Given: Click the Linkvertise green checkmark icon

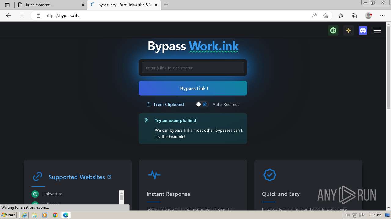Looking at the screenshot, I should pos(35,194).
